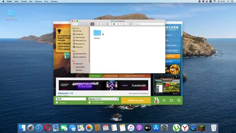
Task: Open the Apple menu
Action: [3, 1]
